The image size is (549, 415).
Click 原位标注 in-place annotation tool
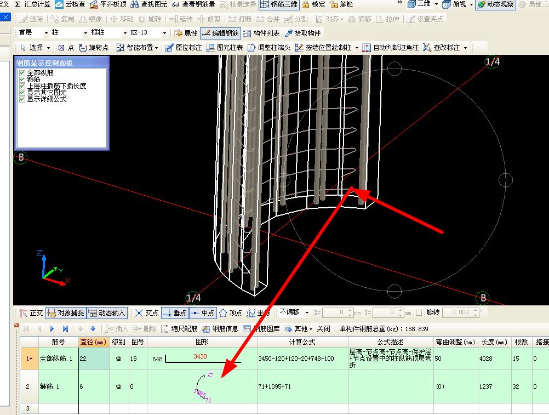[x=184, y=48]
